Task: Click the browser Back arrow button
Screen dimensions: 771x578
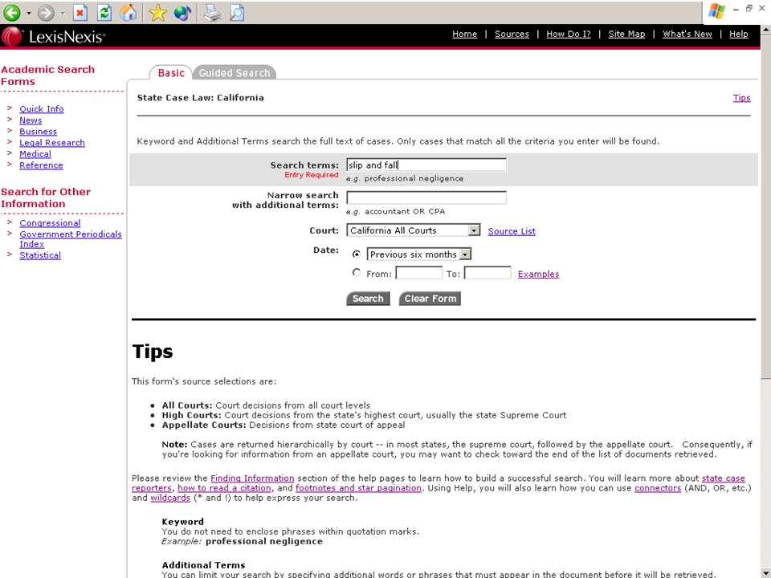Action: click(x=11, y=13)
